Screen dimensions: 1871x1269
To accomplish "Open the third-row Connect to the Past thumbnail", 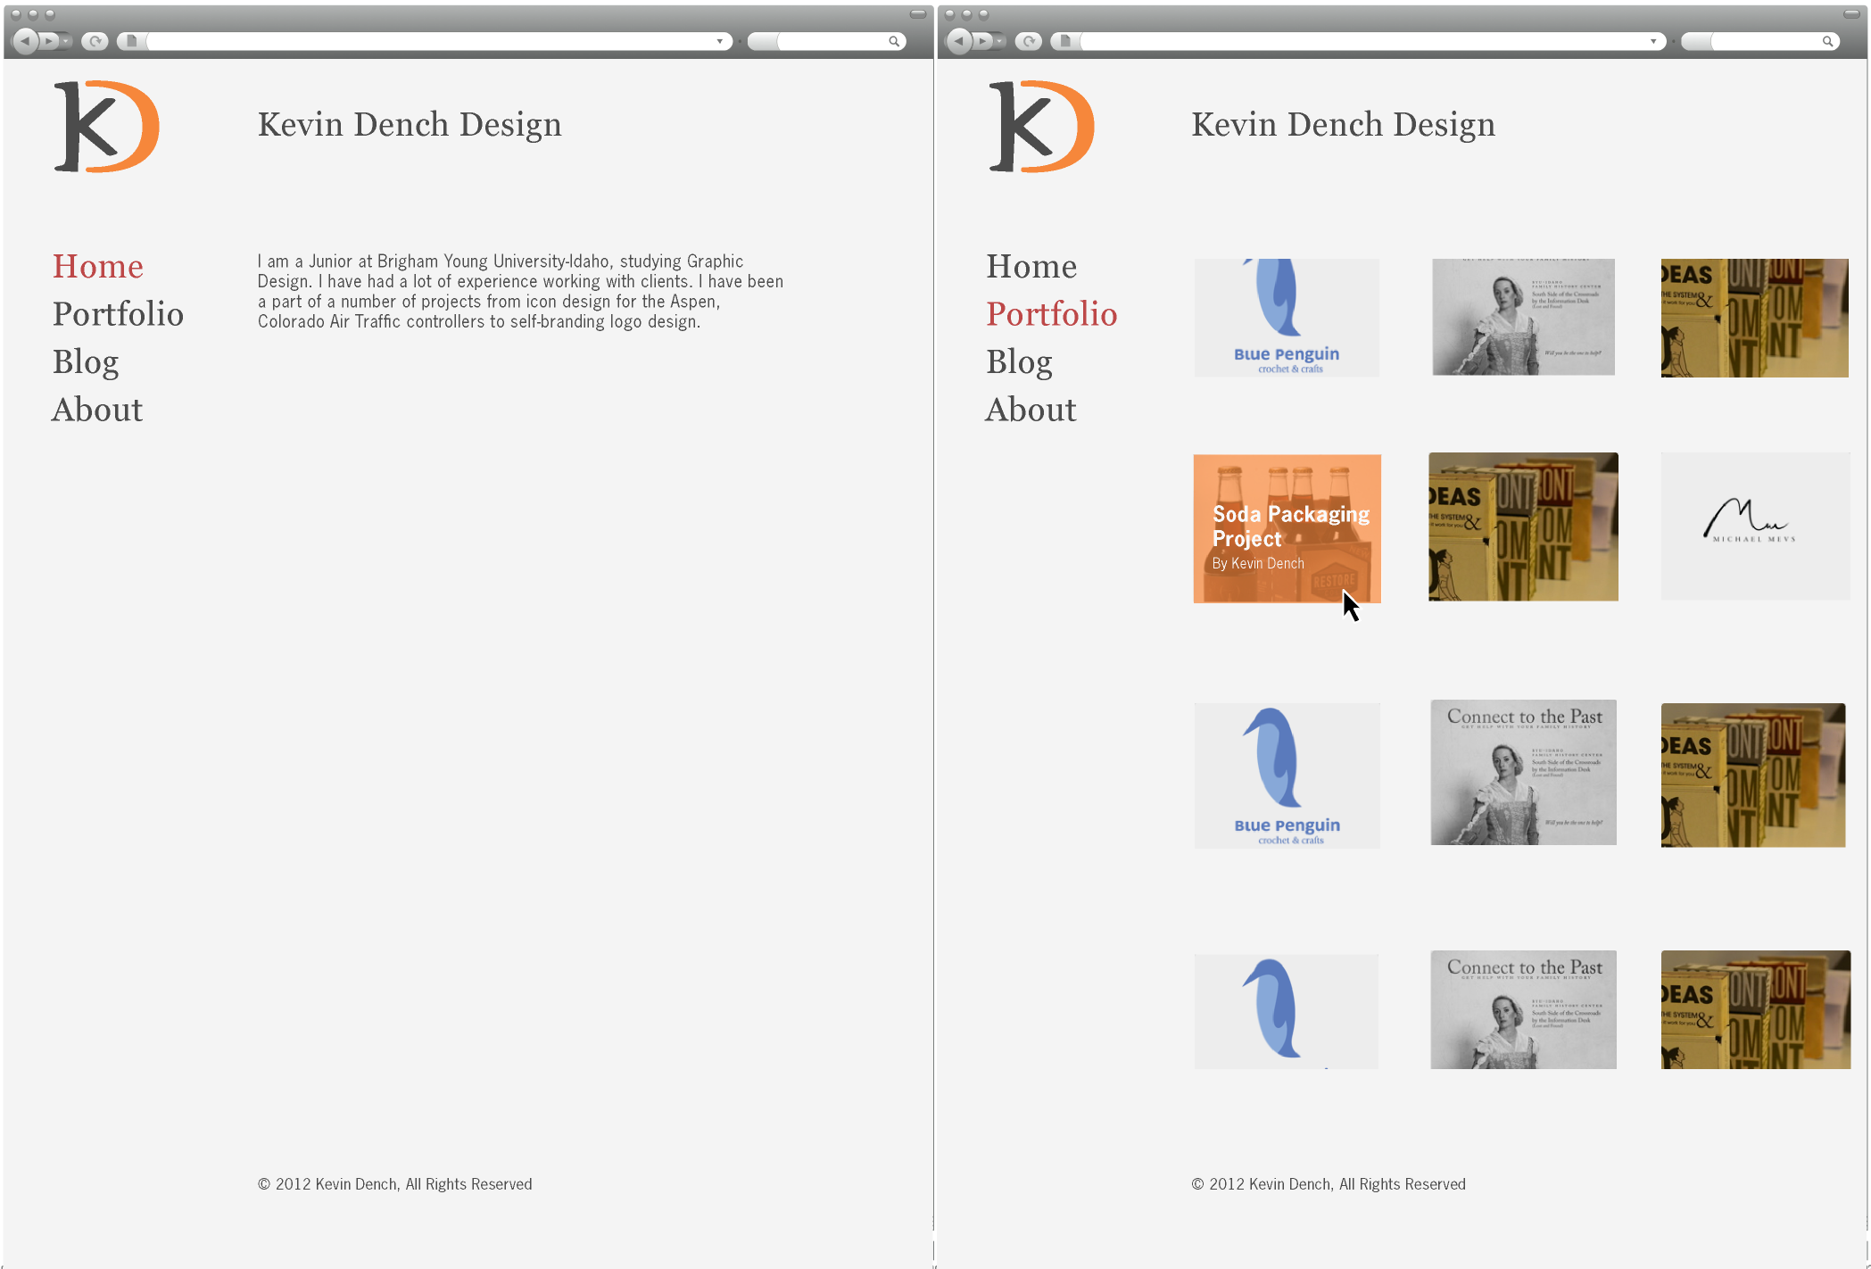I will [x=1523, y=773].
